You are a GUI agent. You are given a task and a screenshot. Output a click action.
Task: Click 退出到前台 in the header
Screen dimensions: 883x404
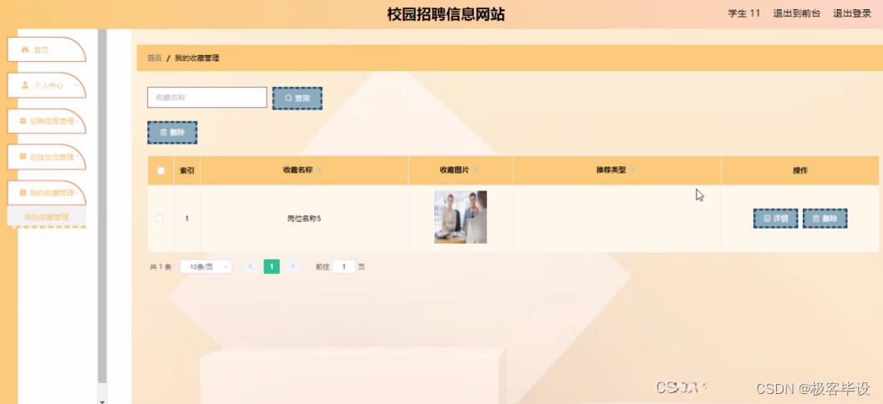pyautogui.click(x=797, y=13)
